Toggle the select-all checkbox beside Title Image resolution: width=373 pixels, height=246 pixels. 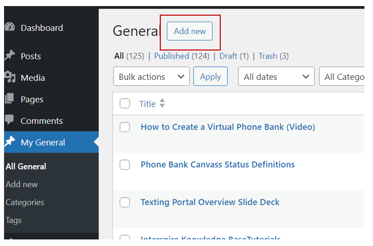125,104
